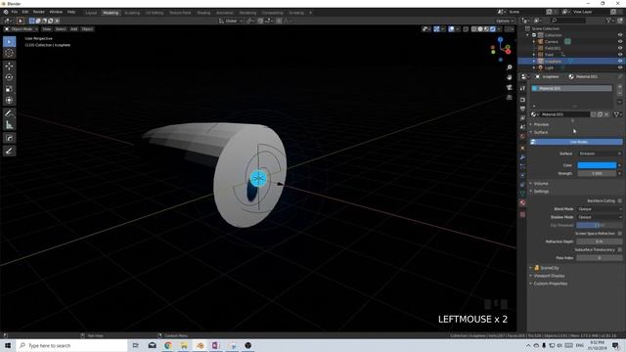The width and height of the screenshot is (626, 352).
Task: Open the viewport Object menu button
Action: pos(87,29)
